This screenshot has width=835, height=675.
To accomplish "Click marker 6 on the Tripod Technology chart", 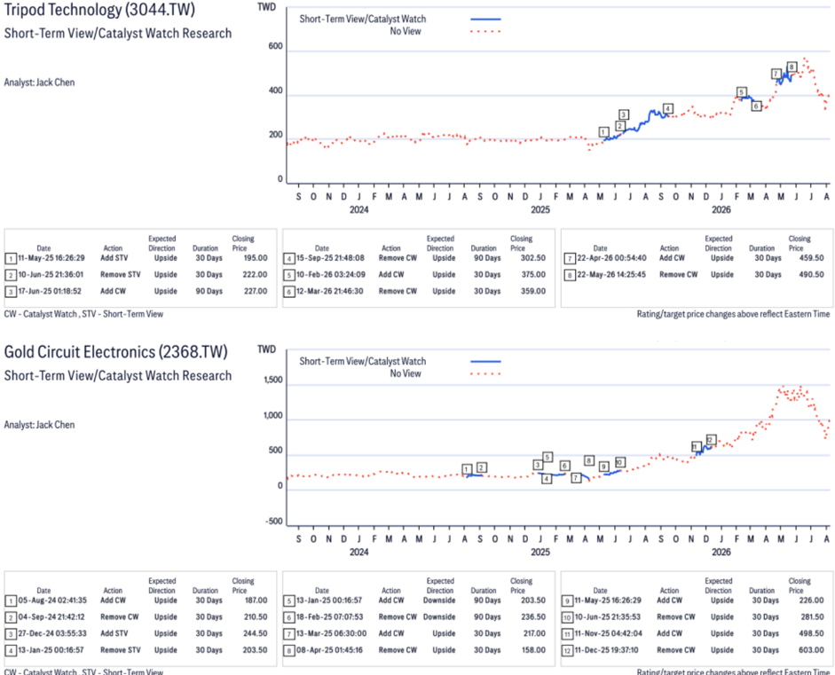I will click(756, 106).
